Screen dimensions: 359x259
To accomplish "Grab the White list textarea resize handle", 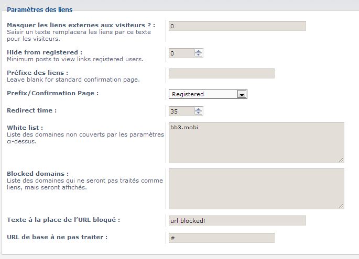I will pos(341,160).
